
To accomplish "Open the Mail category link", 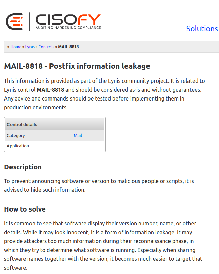I will (78, 135).
